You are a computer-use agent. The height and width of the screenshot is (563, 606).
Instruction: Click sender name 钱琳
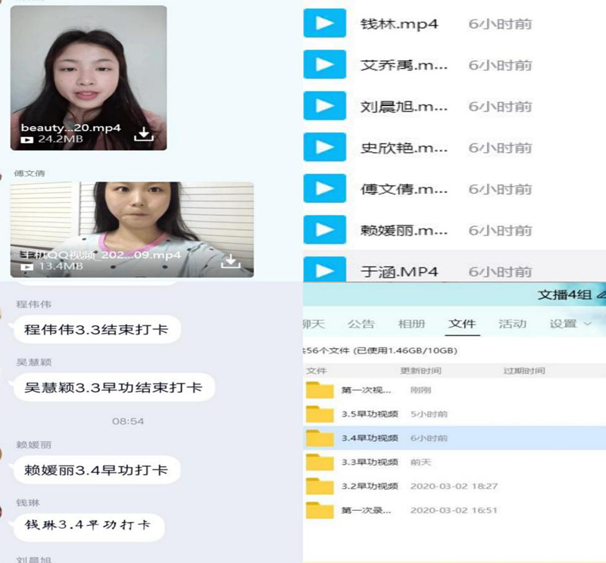point(28,502)
